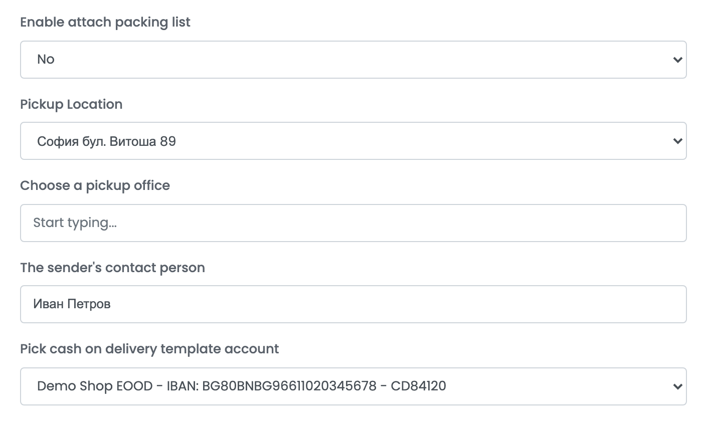
Task: Focus the Choose a pickup office search field
Action: pyautogui.click(x=353, y=223)
